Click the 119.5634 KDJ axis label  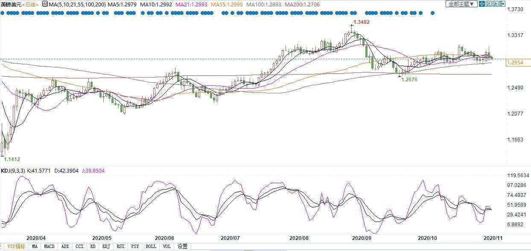[518, 175]
